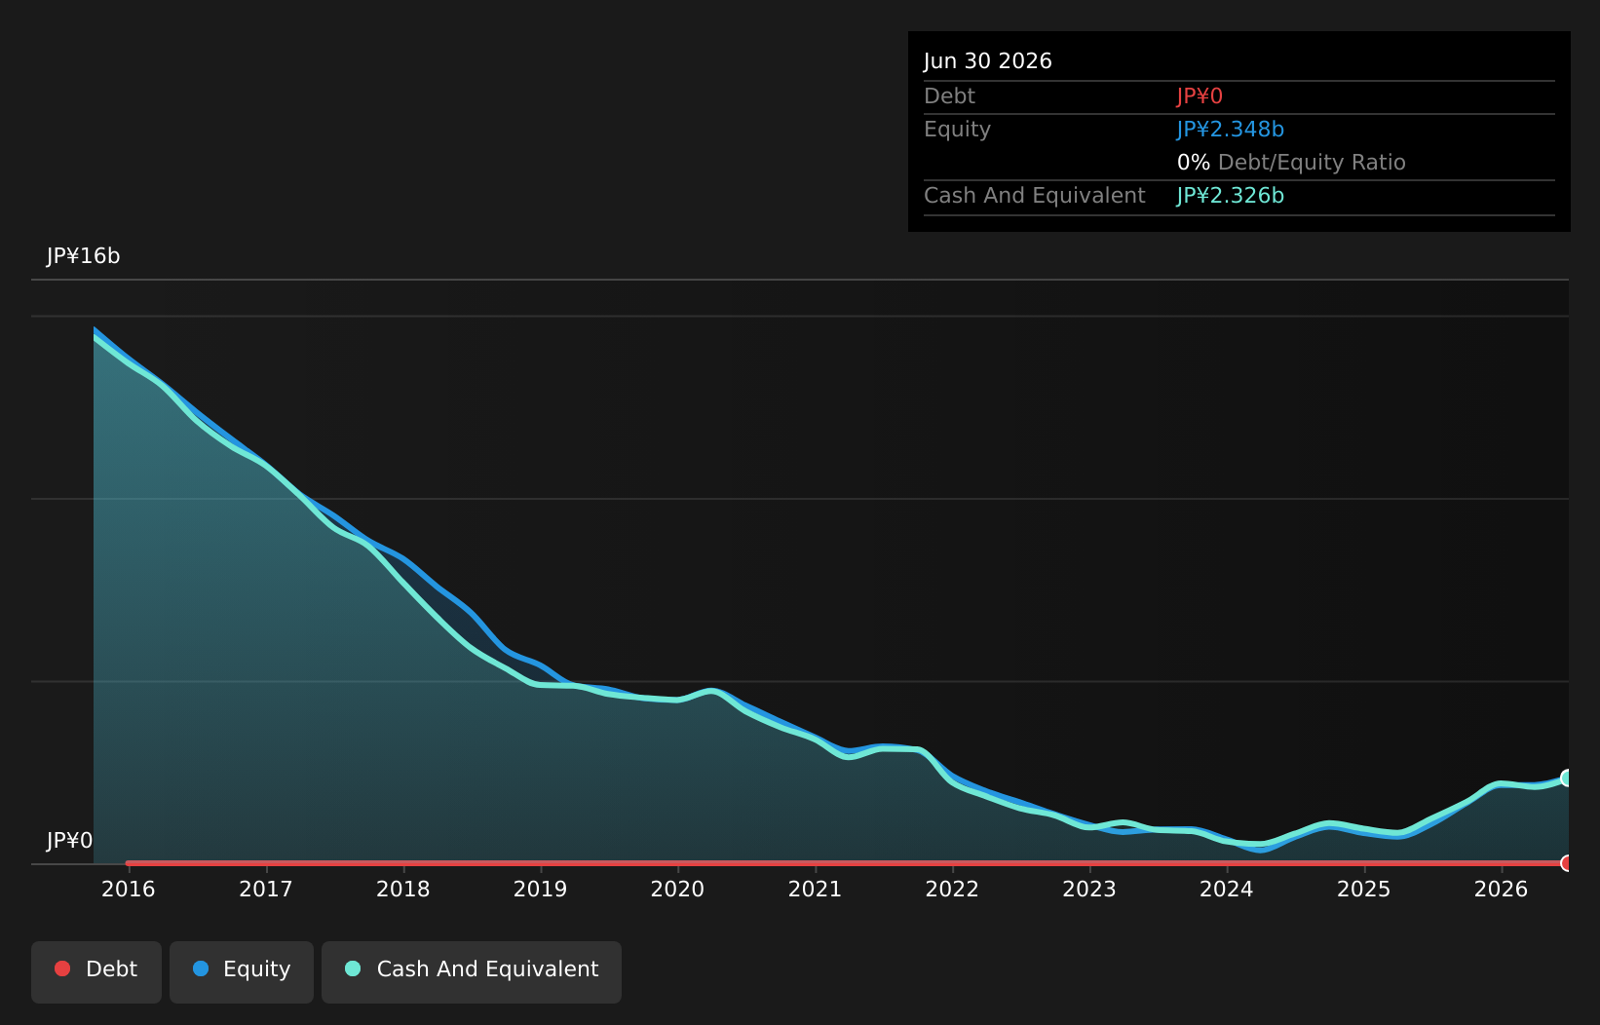Click the JP¥2.348b equity value
The width and height of the screenshot is (1600, 1025).
(x=1231, y=130)
